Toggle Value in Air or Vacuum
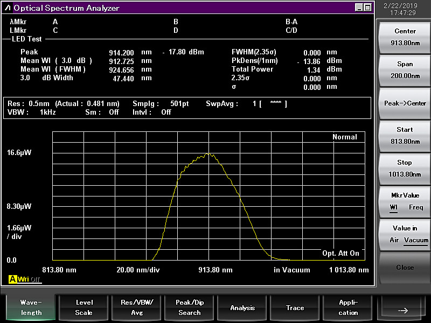 pyautogui.click(x=405, y=234)
